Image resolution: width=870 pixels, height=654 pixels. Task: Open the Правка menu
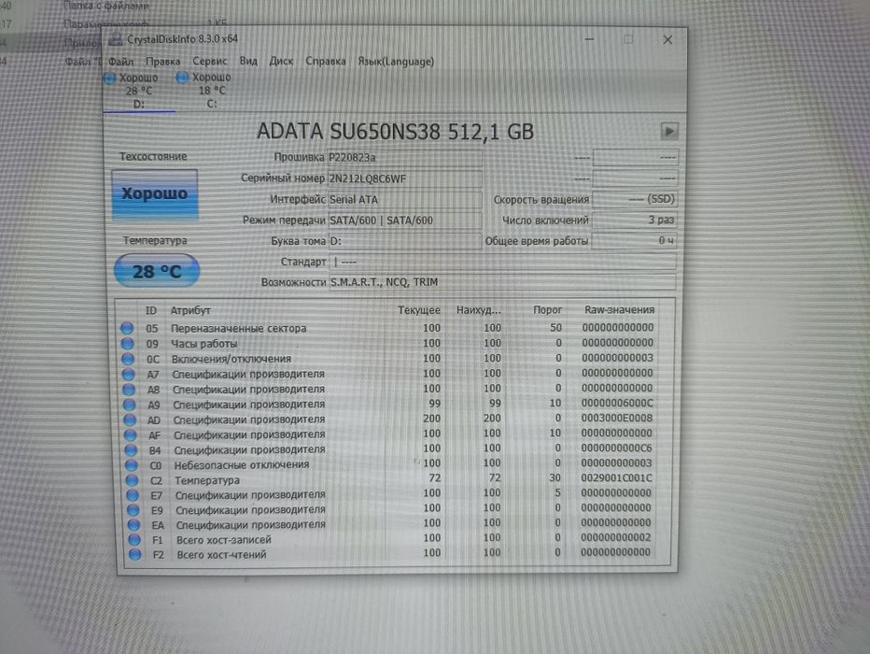tap(162, 61)
